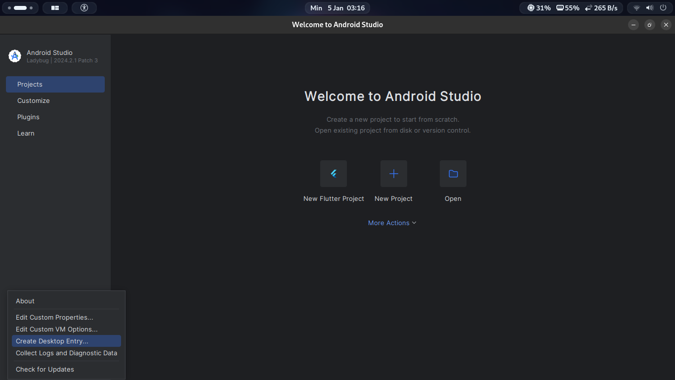This screenshot has width=675, height=380.
Task: Click the Welcome to Android Studio heading
Action: (x=393, y=96)
